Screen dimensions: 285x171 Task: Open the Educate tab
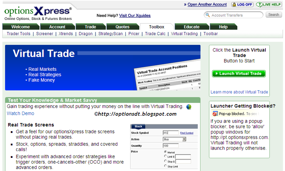point(192,27)
